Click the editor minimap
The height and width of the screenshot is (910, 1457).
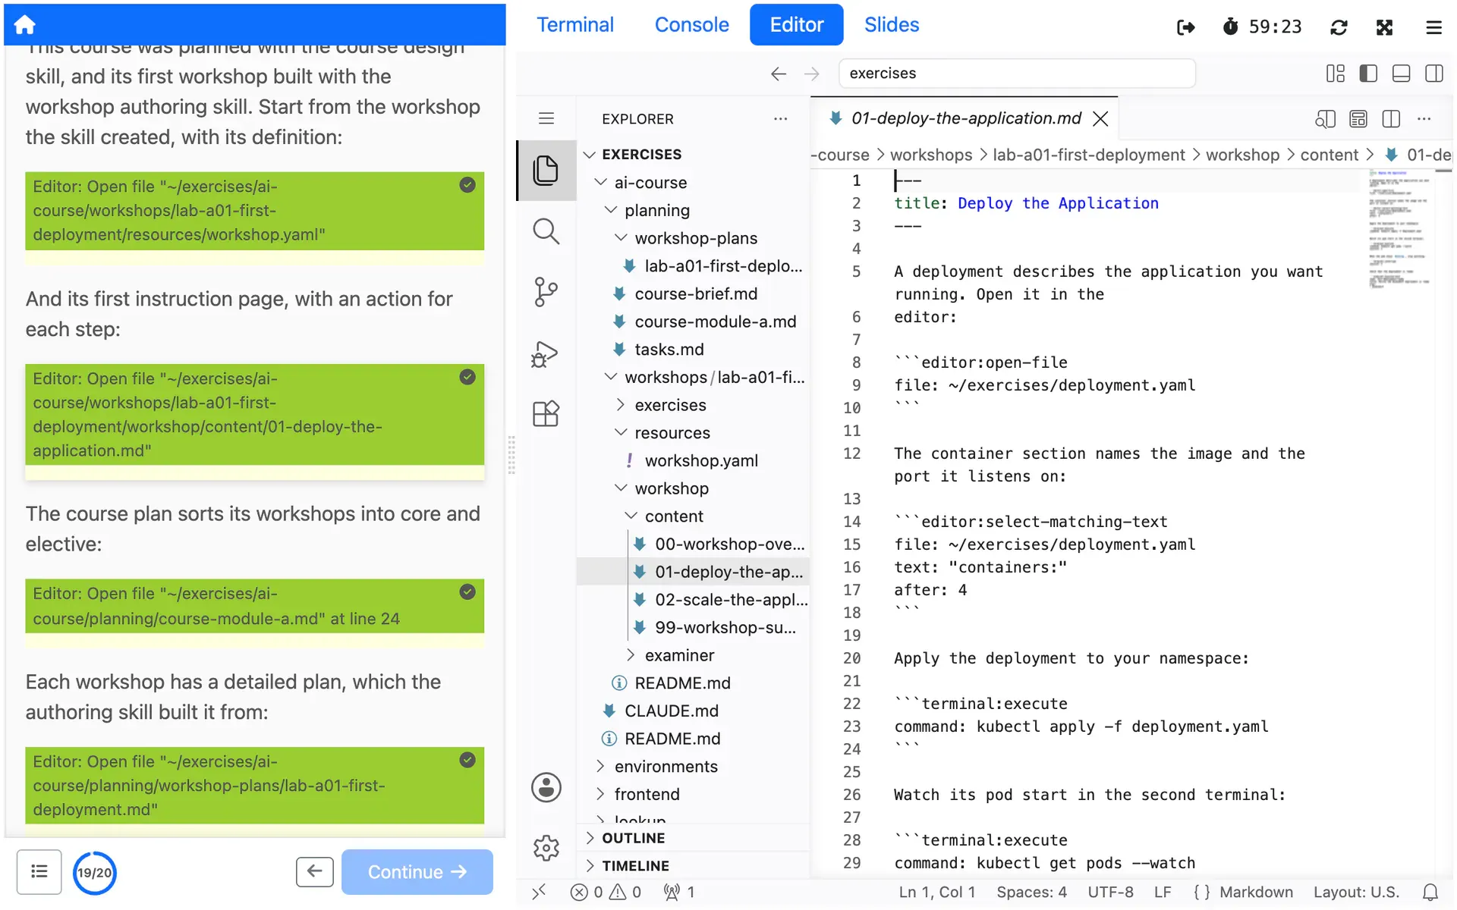tap(1399, 230)
